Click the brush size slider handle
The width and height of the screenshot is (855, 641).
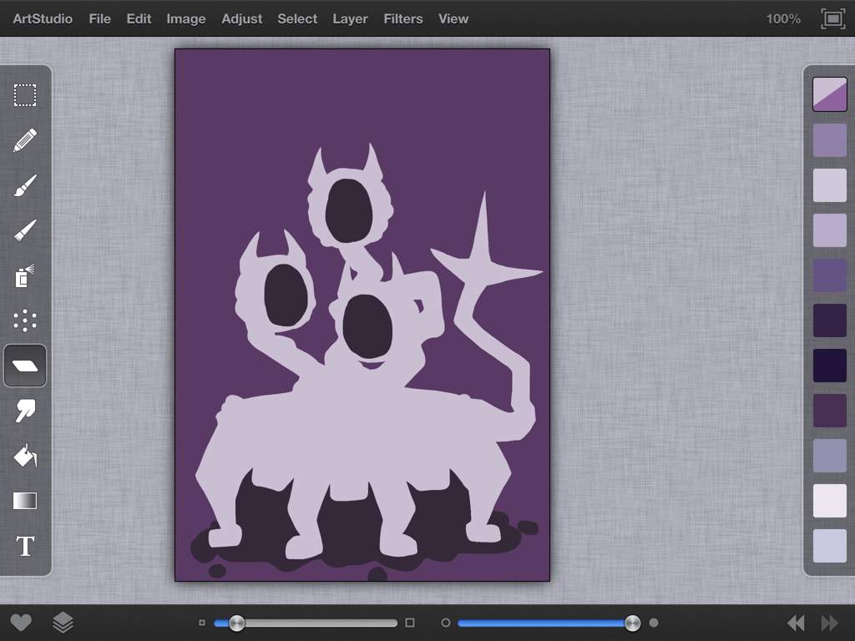236,623
